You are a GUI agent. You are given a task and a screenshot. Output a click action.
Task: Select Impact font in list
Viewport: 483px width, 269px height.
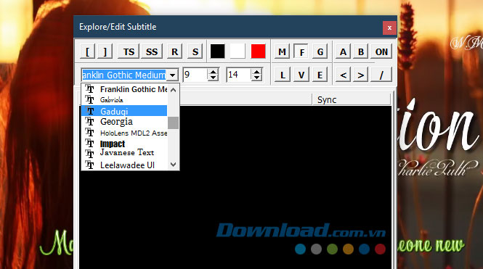(124, 144)
